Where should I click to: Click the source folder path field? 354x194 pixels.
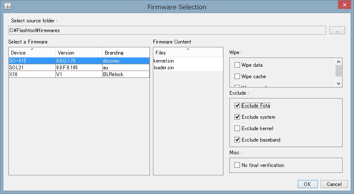click(167, 30)
